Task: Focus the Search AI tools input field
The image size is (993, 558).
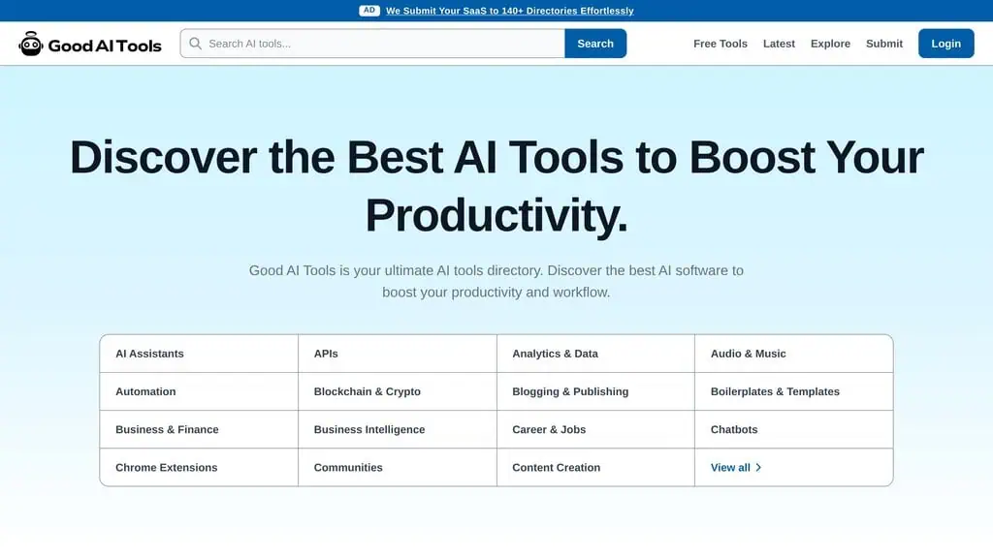Action: pos(372,43)
